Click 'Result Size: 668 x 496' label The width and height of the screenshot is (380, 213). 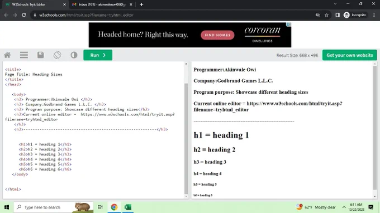point(297,55)
